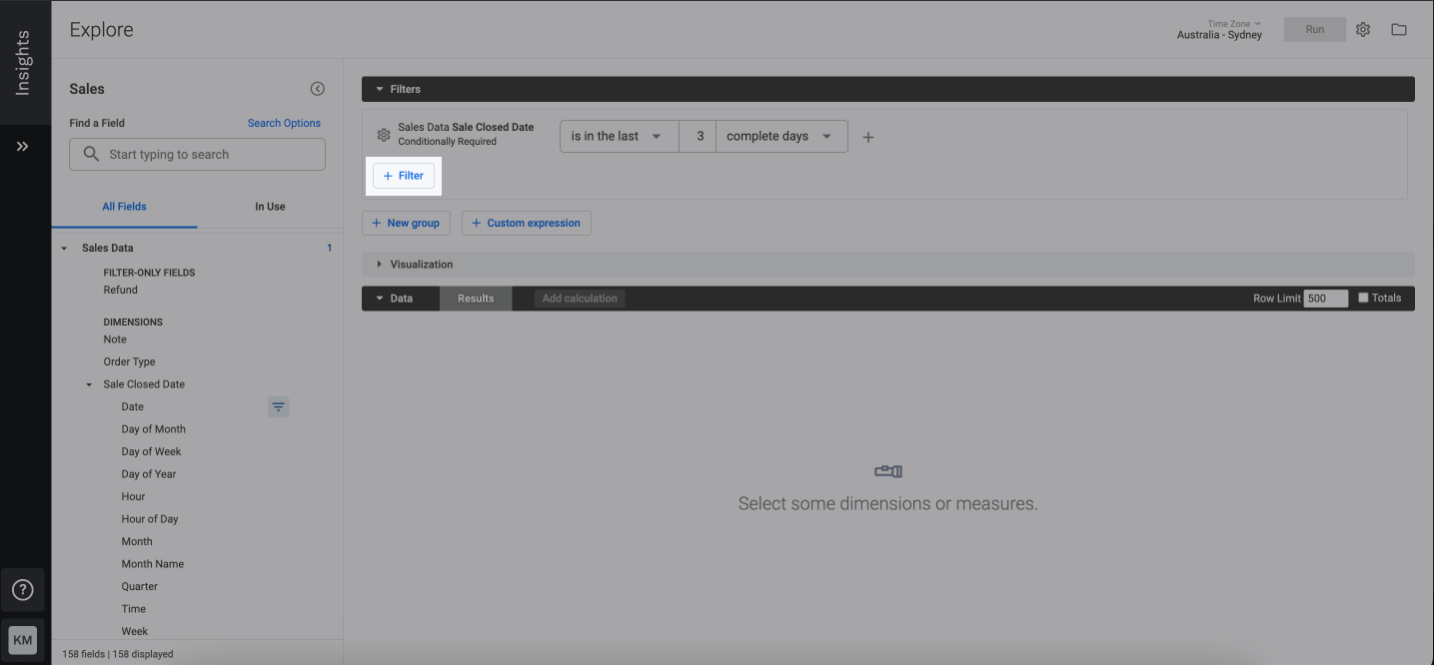Add another filter condition with plus icon
Image resolution: width=1434 pixels, height=665 pixels.
tap(868, 137)
